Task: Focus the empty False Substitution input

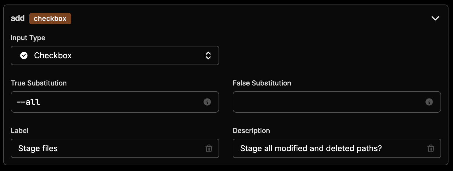Action: [x=337, y=102]
